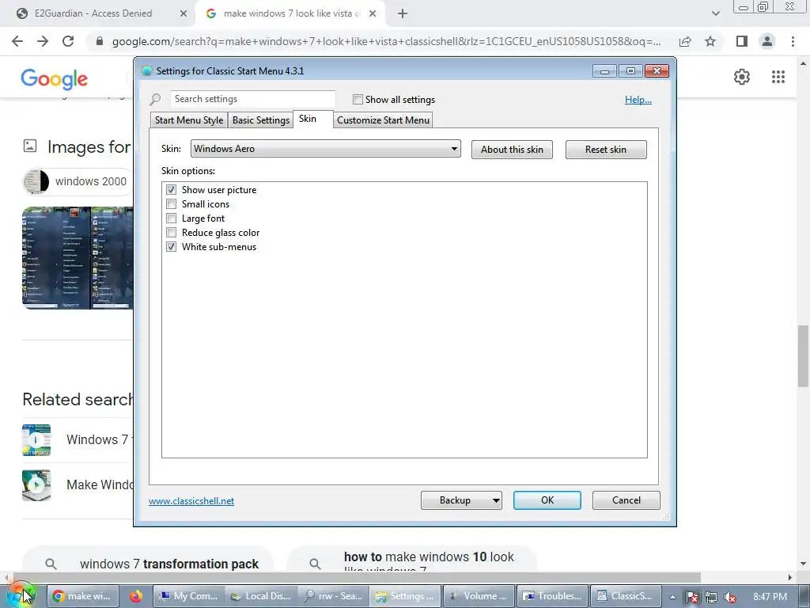Click the search magnifier icon in the settings dialog
Image resolution: width=810 pixels, height=608 pixels.
(x=155, y=99)
